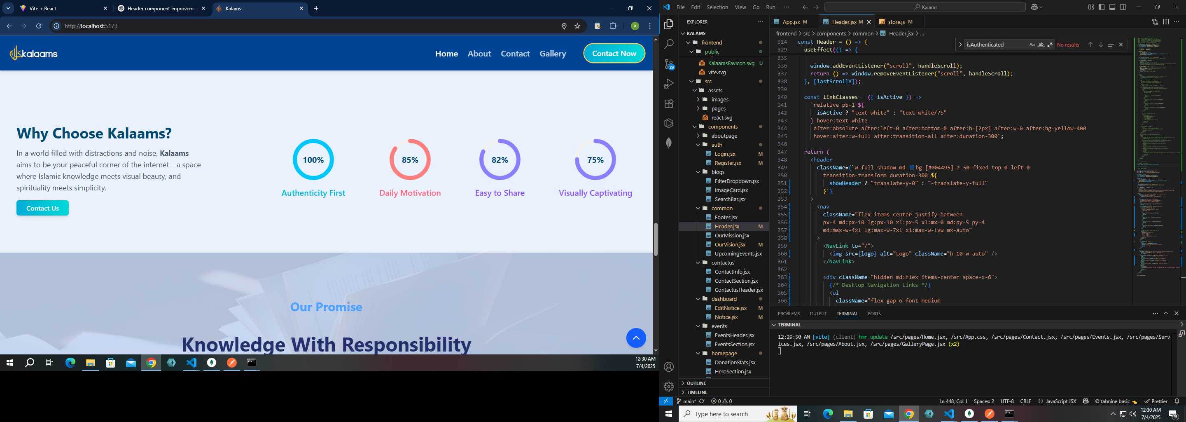Viewport: 1186px width, 422px height.
Task: Toggle Find in Selection in the find widget
Action: pos(1111,45)
